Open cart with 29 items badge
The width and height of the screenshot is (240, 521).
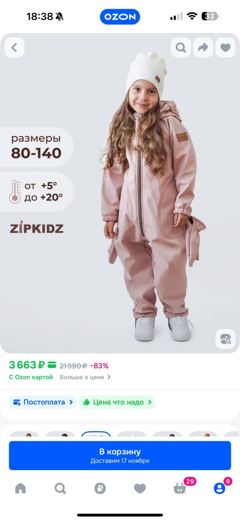180,488
